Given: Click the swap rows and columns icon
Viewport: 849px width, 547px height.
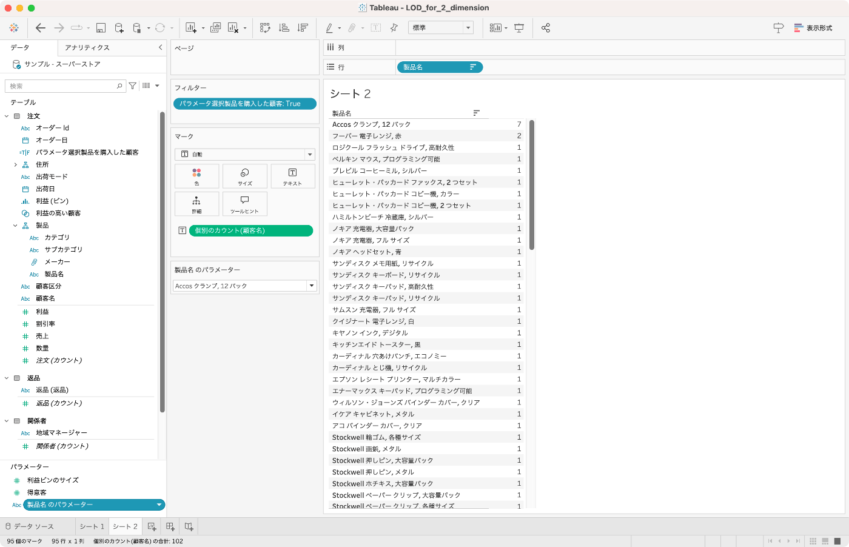Looking at the screenshot, I should pos(265,28).
